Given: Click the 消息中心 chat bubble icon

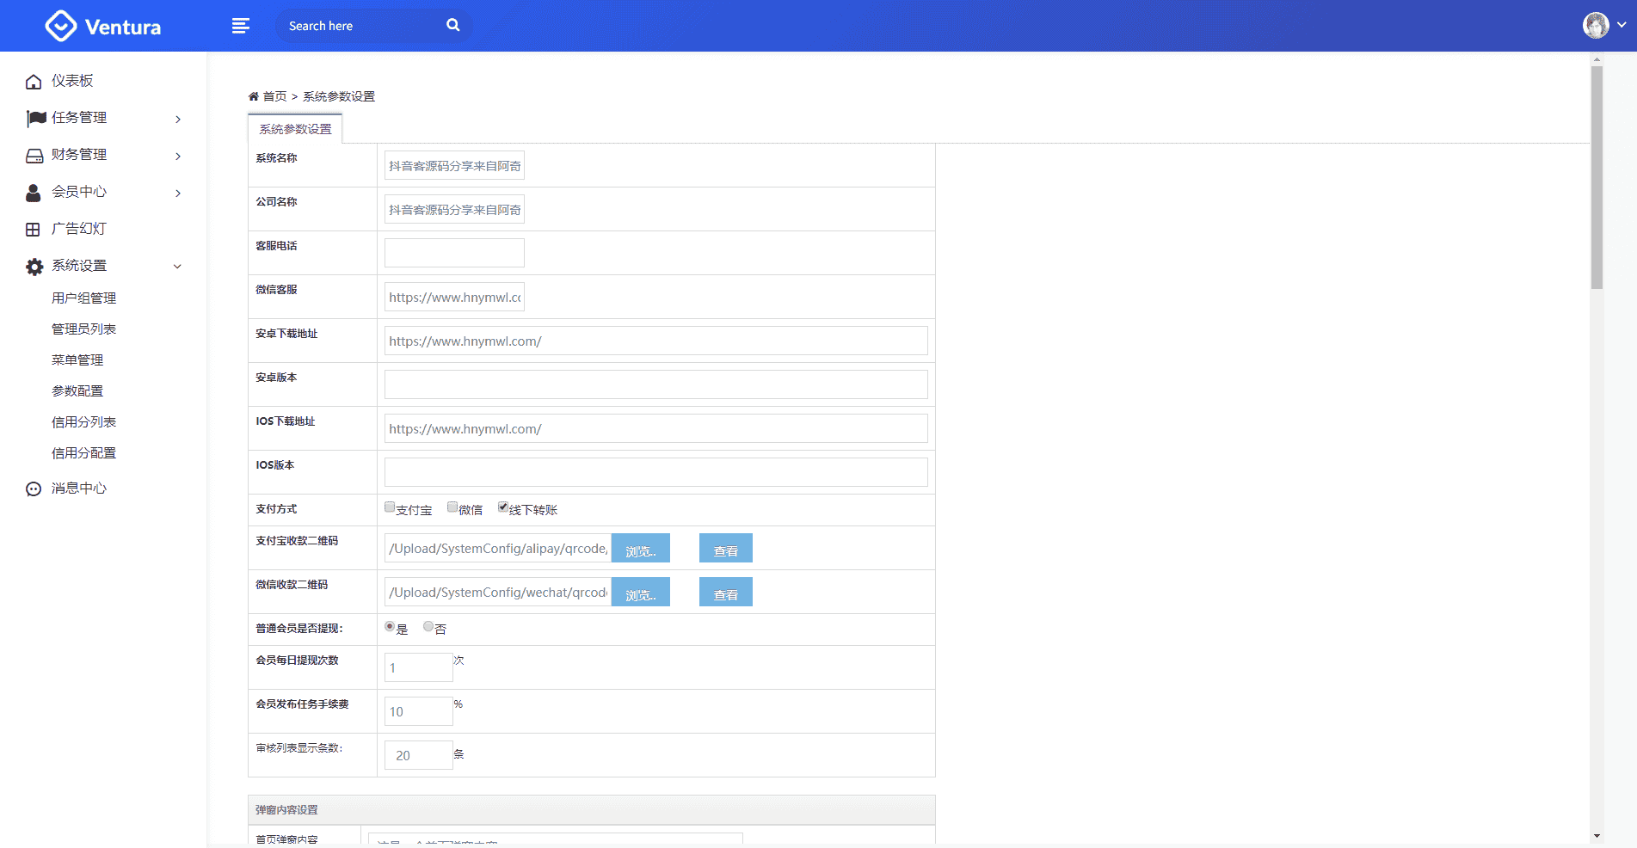Looking at the screenshot, I should pos(34,489).
